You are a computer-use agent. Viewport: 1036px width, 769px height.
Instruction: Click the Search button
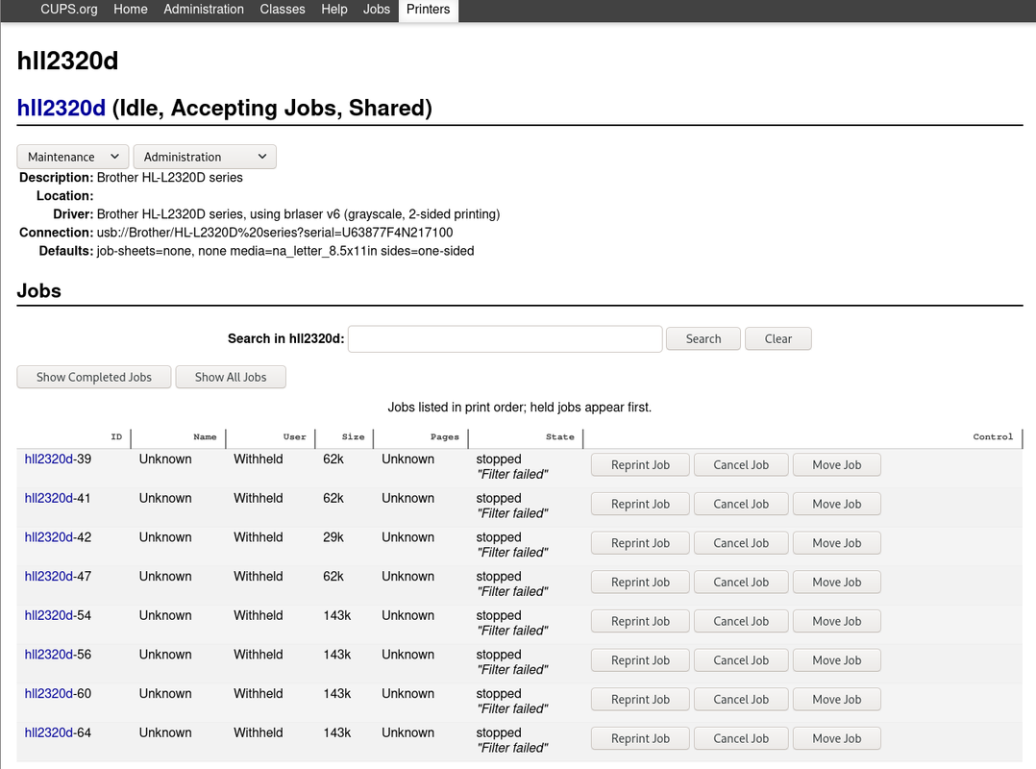pos(703,339)
